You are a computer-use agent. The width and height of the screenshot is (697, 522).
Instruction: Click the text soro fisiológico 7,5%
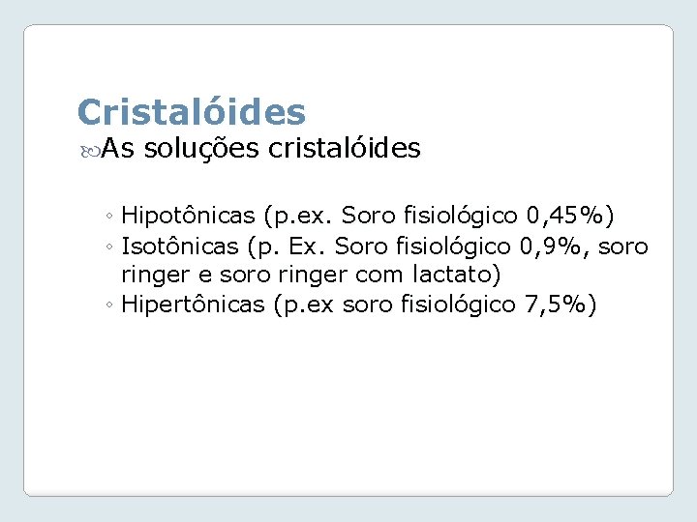pyautogui.click(x=464, y=304)
